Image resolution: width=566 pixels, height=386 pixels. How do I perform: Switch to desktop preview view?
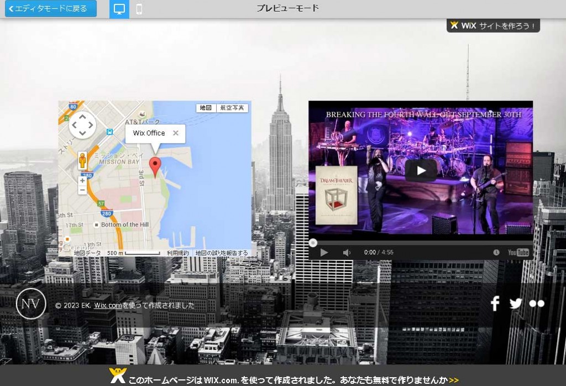119,9
